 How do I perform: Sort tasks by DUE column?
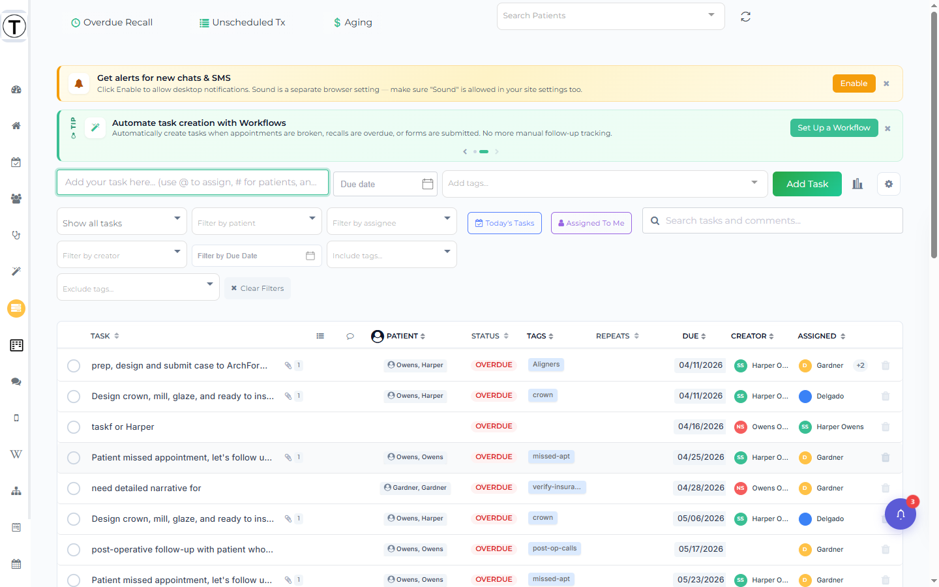694,336
